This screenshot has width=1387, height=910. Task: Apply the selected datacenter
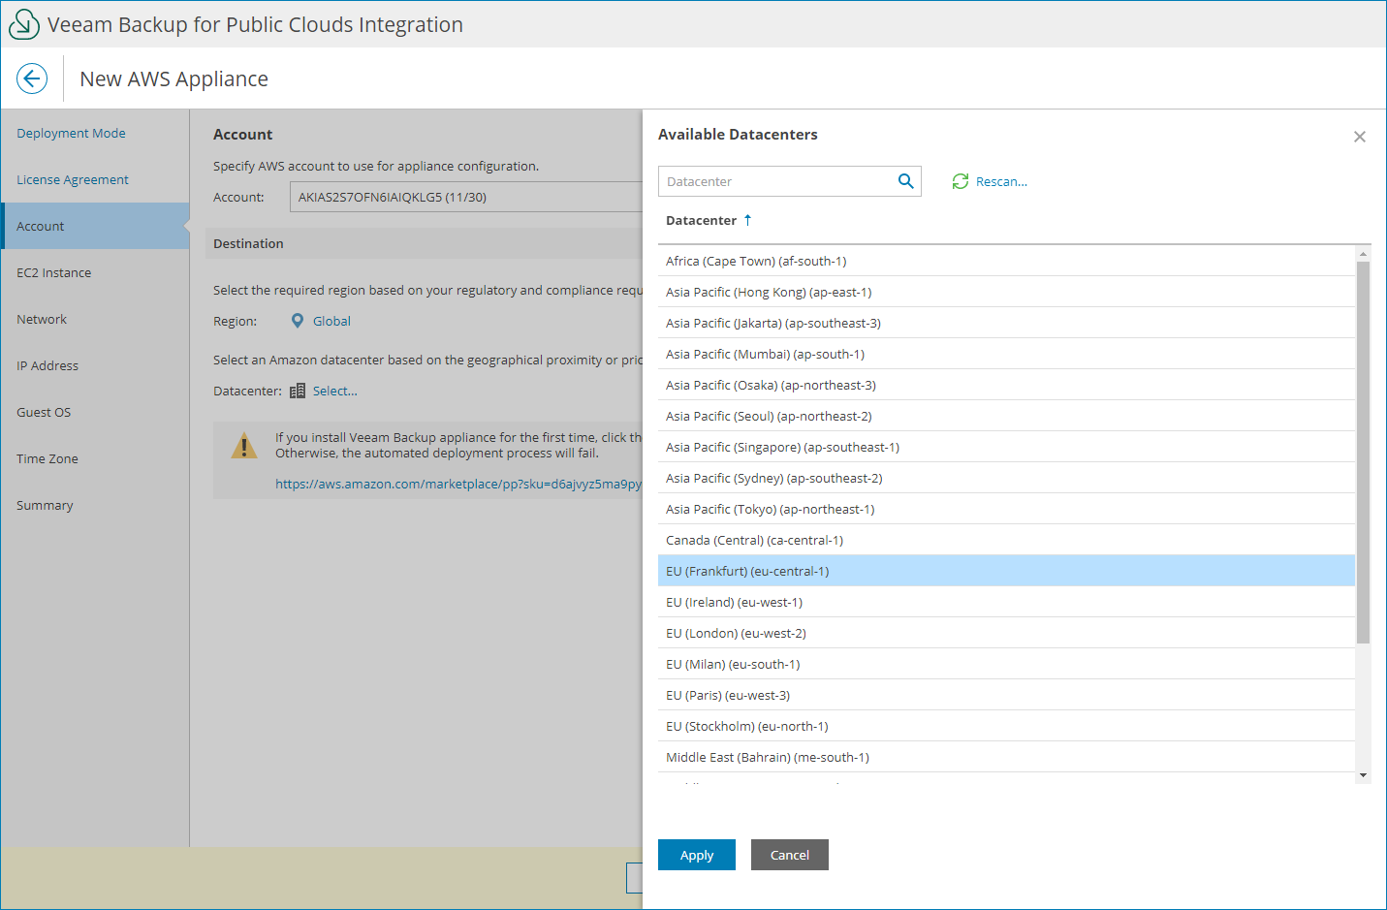click(696, 855)
